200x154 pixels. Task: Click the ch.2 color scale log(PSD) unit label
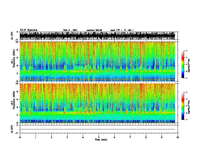189,107
